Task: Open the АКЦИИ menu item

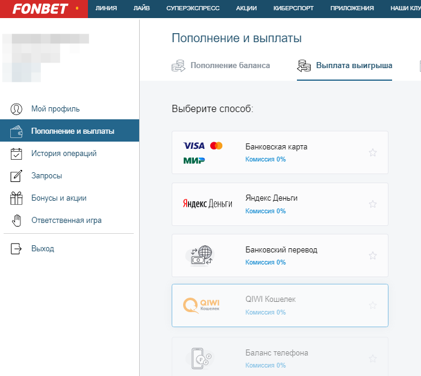Action: click(246, 8)
